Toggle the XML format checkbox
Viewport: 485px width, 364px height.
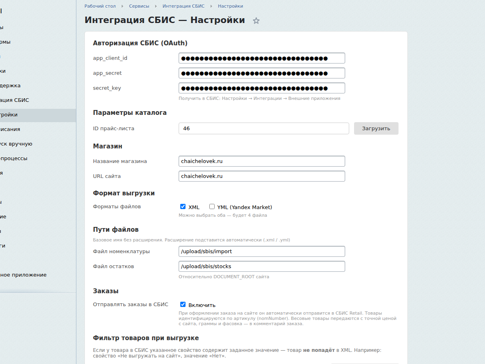(183, 206)
